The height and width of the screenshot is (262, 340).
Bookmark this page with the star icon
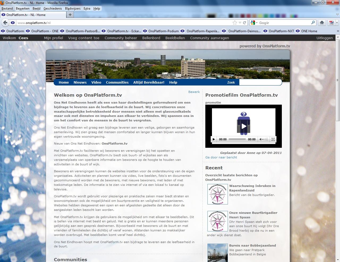pos(235,23)
